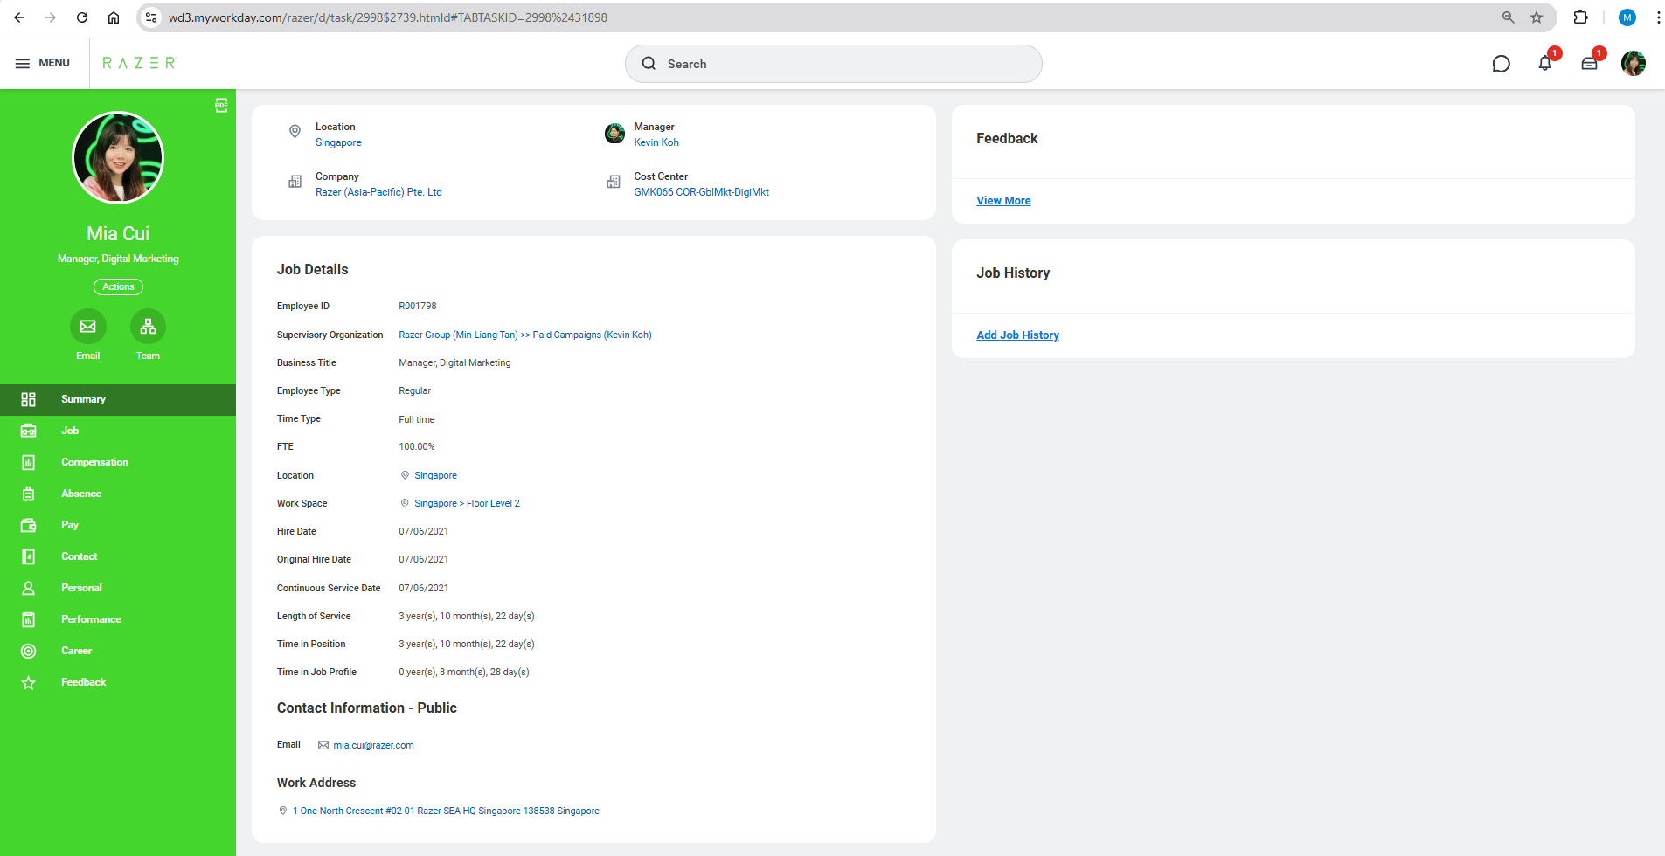View site information icon in address bar
Screen dimensions: 1665x856
tap(151, 17)
